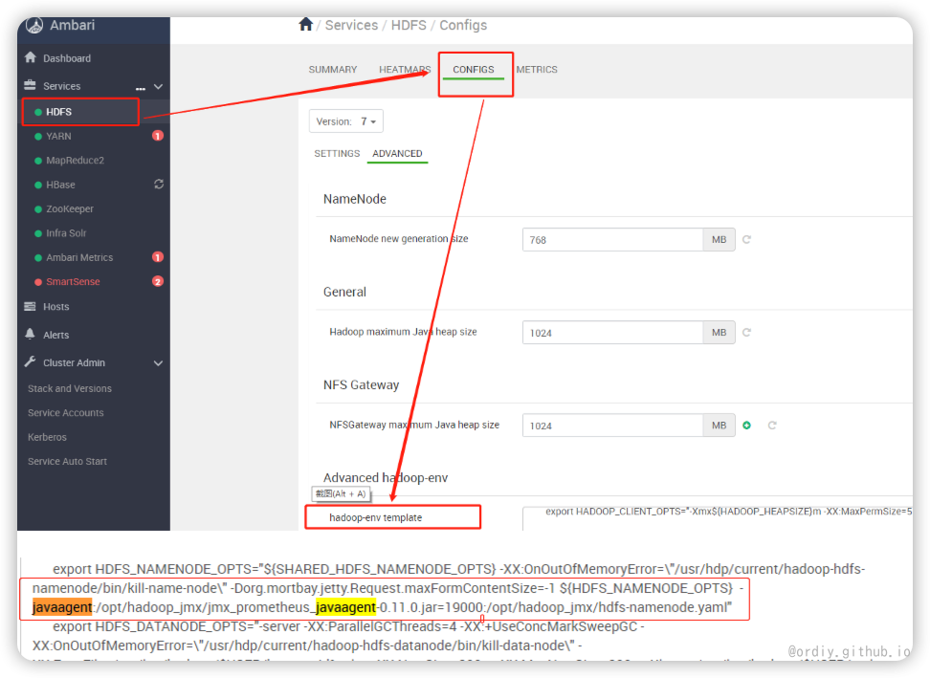Open Service Accounts page
The height and width of the screenshot is (678, 930).
[65, 413]
